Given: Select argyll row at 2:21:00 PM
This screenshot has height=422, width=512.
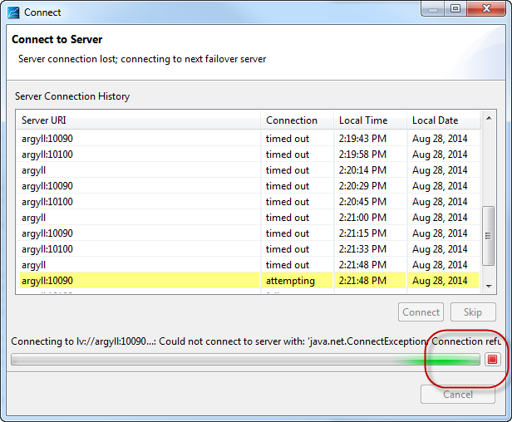Looking at the screenshot, I should (249, 218).
